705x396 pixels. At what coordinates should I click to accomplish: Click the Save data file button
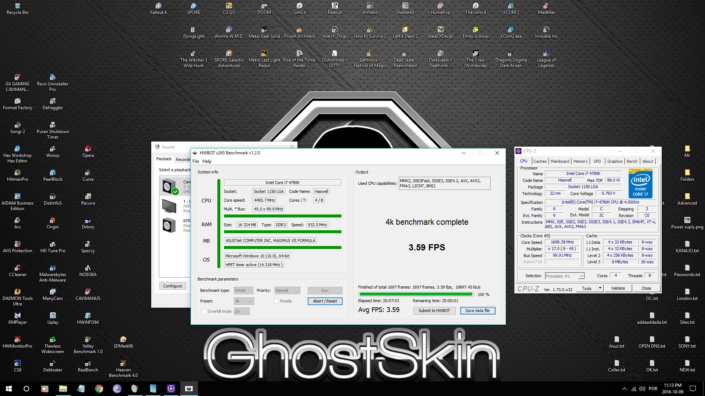tap(477, 311)
